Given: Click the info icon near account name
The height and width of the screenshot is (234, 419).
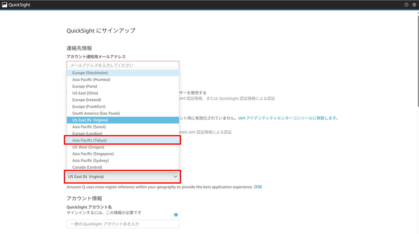Looking at the screenshot, I should [176, 215].
